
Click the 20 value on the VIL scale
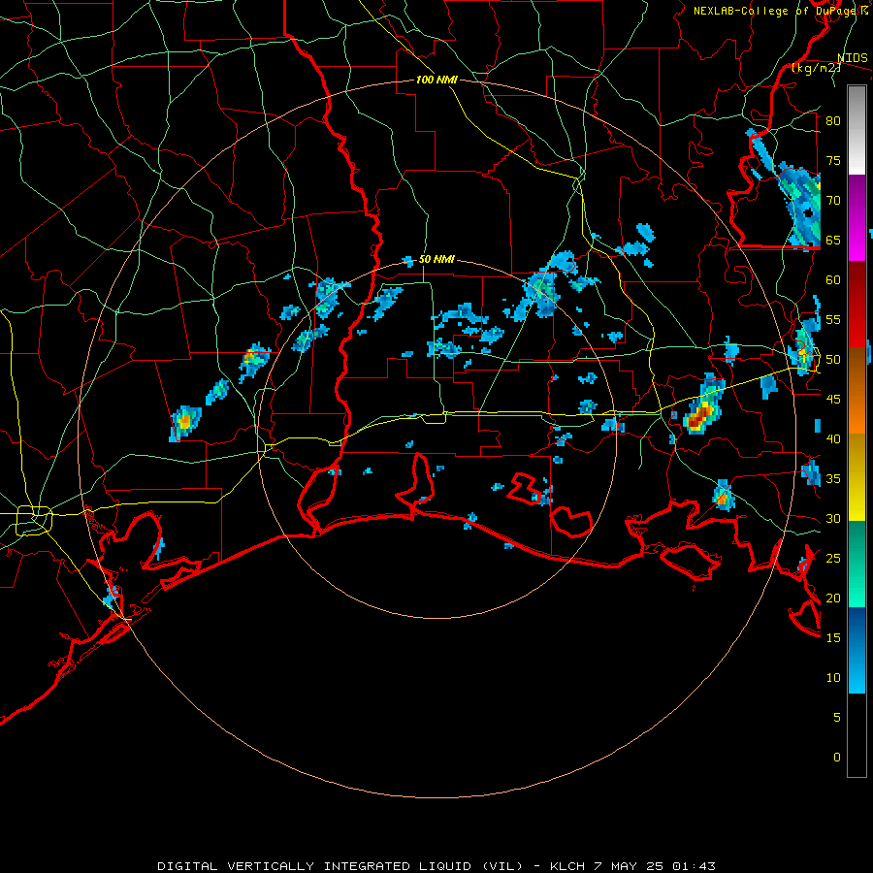pyautogui.click(x=833, y=598)
